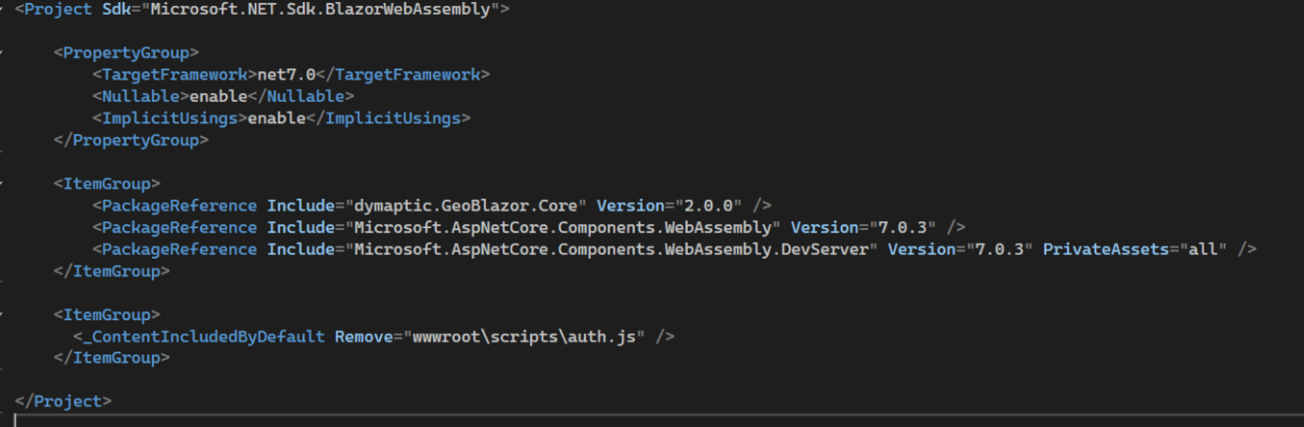Click the "all" PrivateAssets value

click(x=1203, y=249)
